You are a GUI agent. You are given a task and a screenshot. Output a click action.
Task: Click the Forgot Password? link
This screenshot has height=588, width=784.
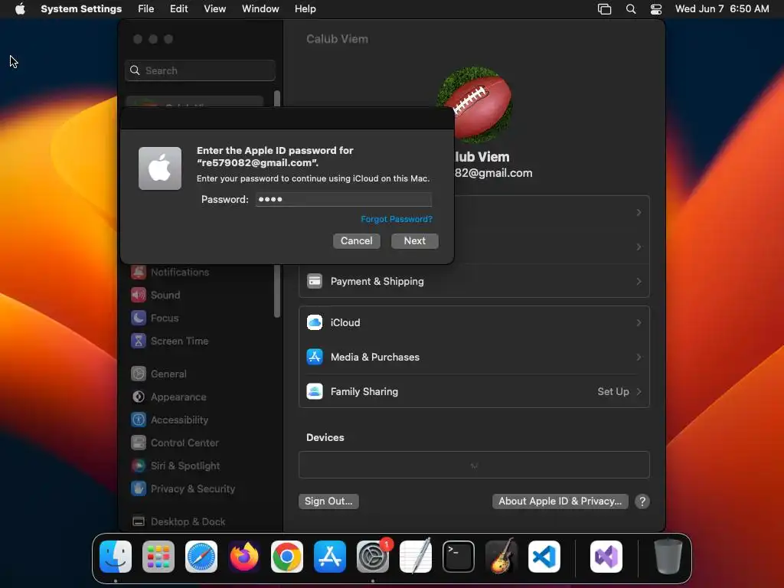(x=397, y=219)
